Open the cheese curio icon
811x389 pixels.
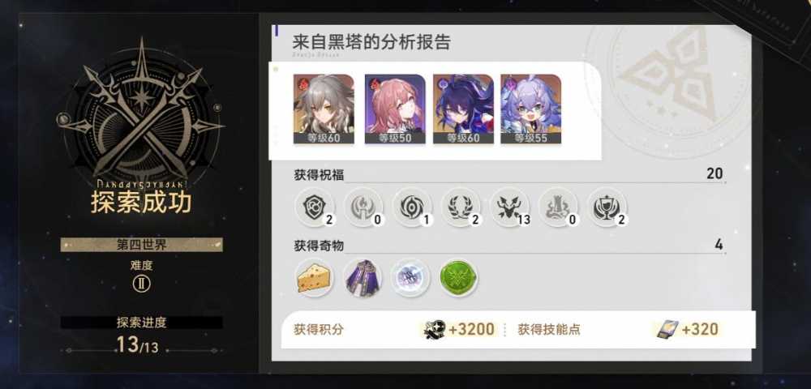tap(315, 278)
